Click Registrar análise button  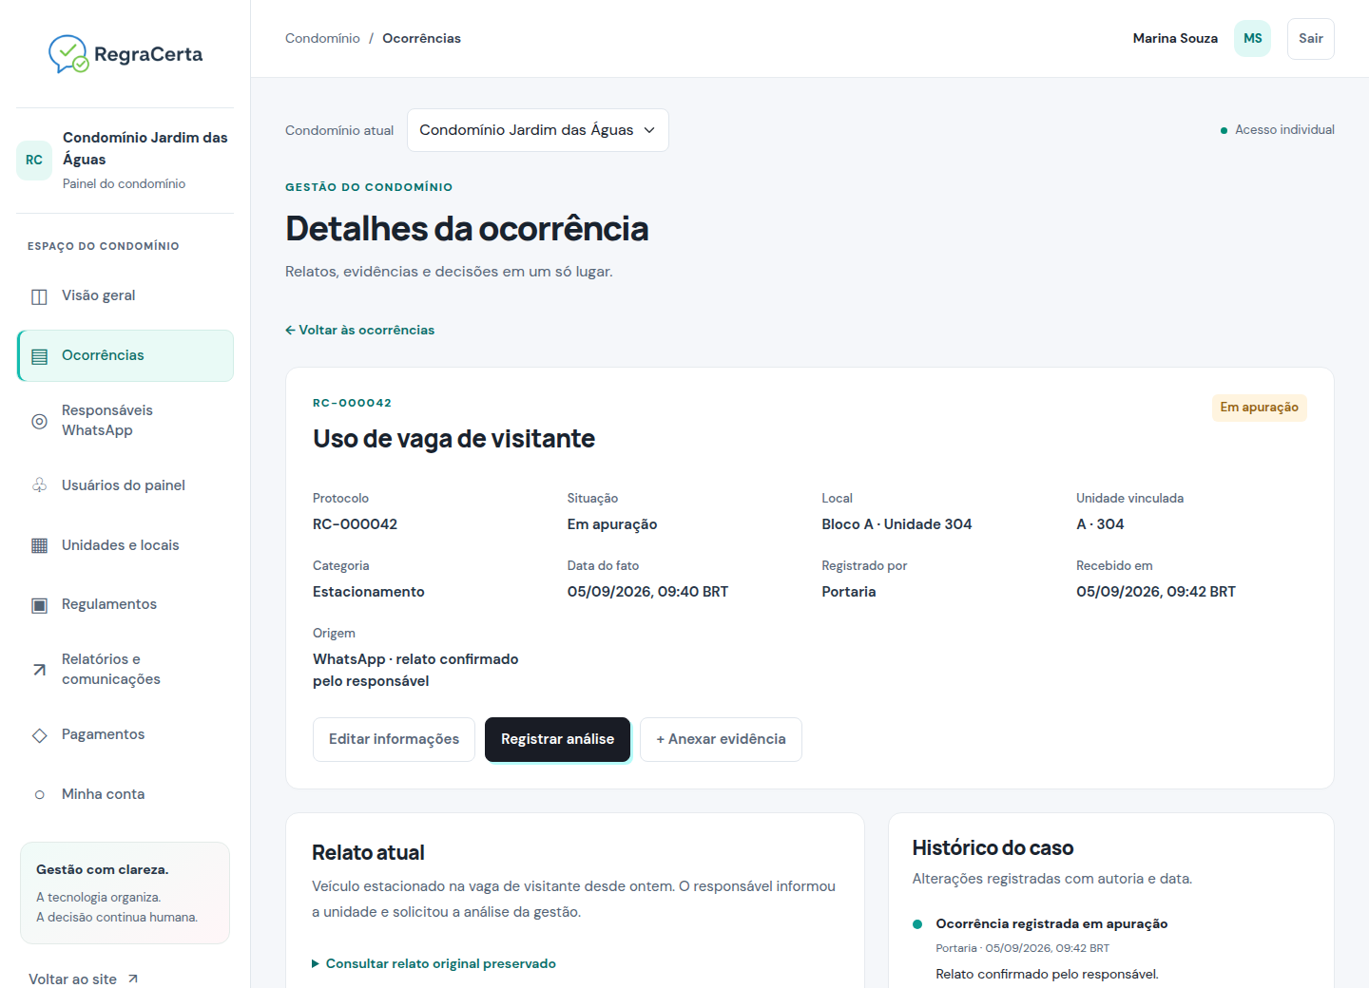pyautogui.click(x=557, y=739)
